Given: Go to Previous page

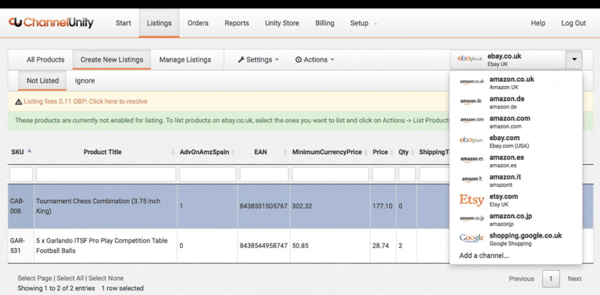Looking at the screenshot, I should (x=521, y=279).
